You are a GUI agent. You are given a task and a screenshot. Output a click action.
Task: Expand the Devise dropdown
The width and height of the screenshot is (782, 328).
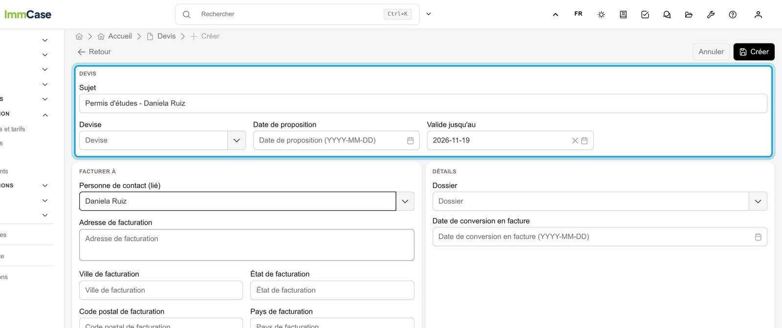coord(237,141)
